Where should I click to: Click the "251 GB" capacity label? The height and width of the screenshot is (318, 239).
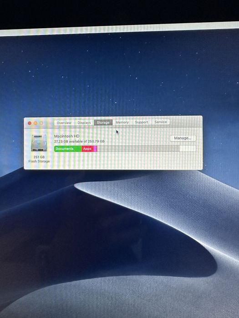tap(39, 157)
